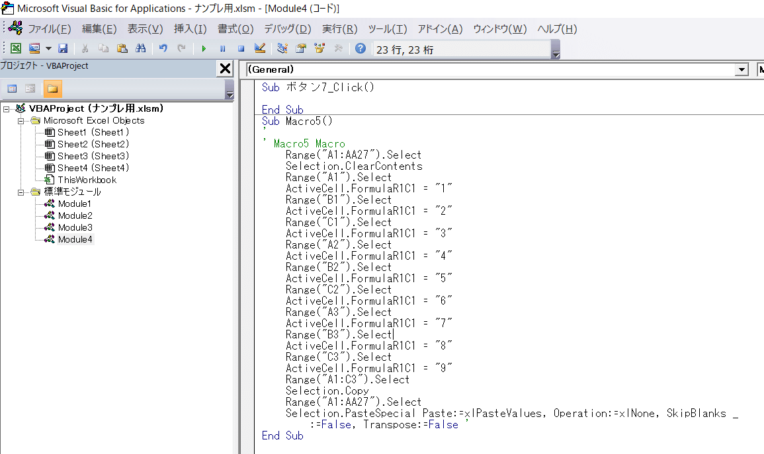
Task: Click the ' Macro5 Macro comment line
Action: pos(304,144)
